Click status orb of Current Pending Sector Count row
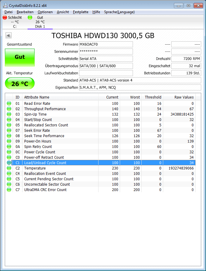The height and width of the screenshot is (271, 206). [9, 179]
